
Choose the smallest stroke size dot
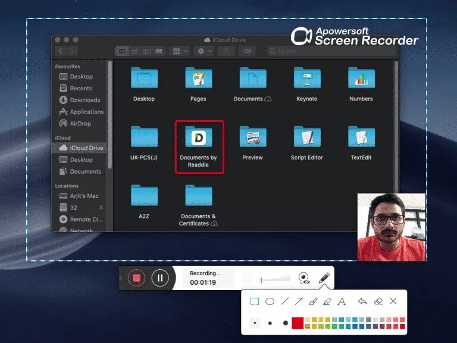[255, 323]
